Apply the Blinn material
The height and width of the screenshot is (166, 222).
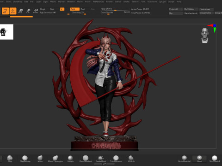199,159
